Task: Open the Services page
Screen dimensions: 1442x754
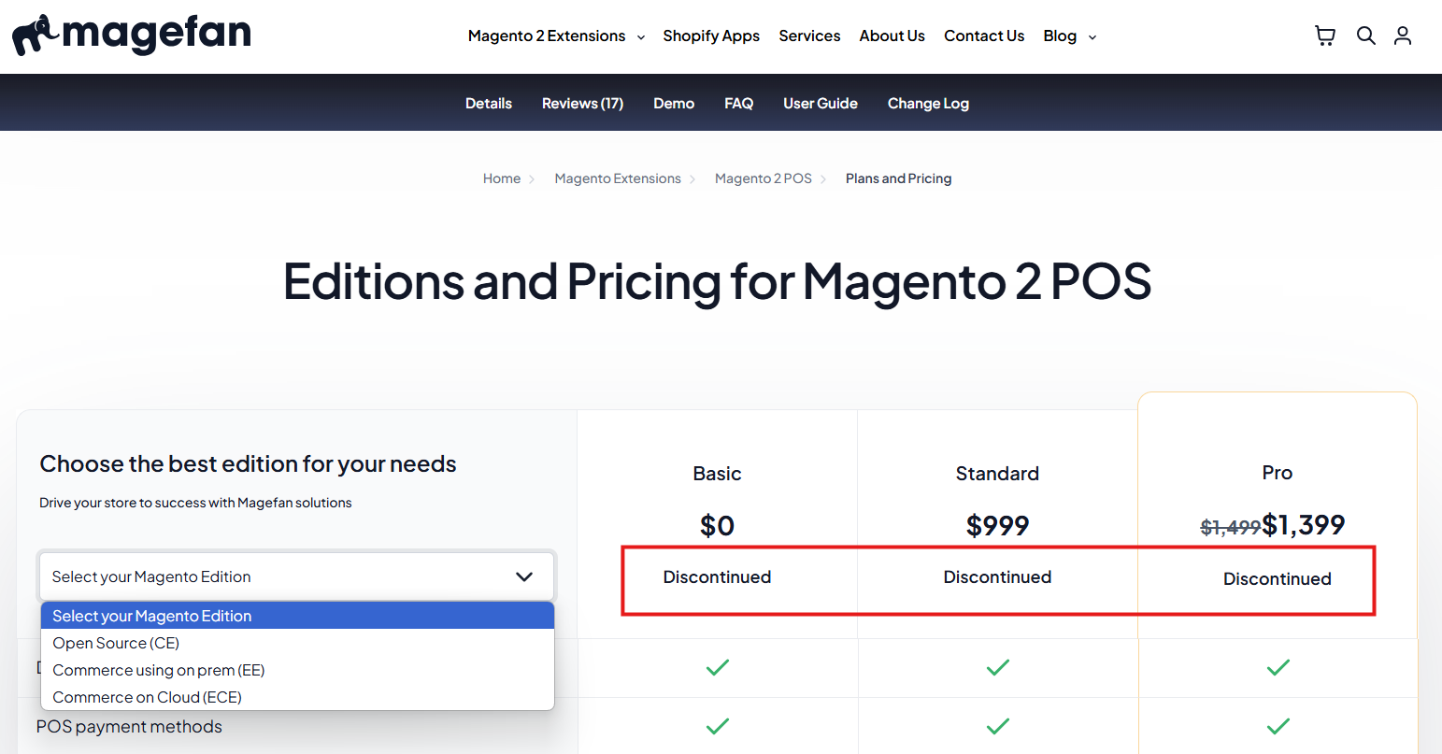Action: [x=809, y=36]
